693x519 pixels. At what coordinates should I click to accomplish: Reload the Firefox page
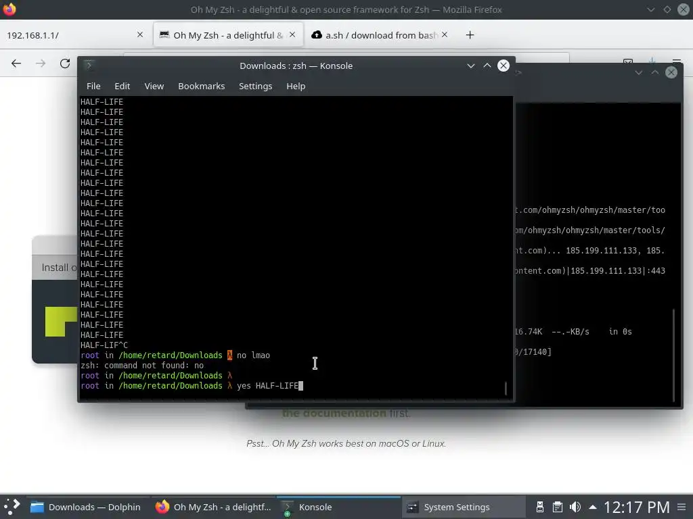pyautogui.click(x=65, y=64)
